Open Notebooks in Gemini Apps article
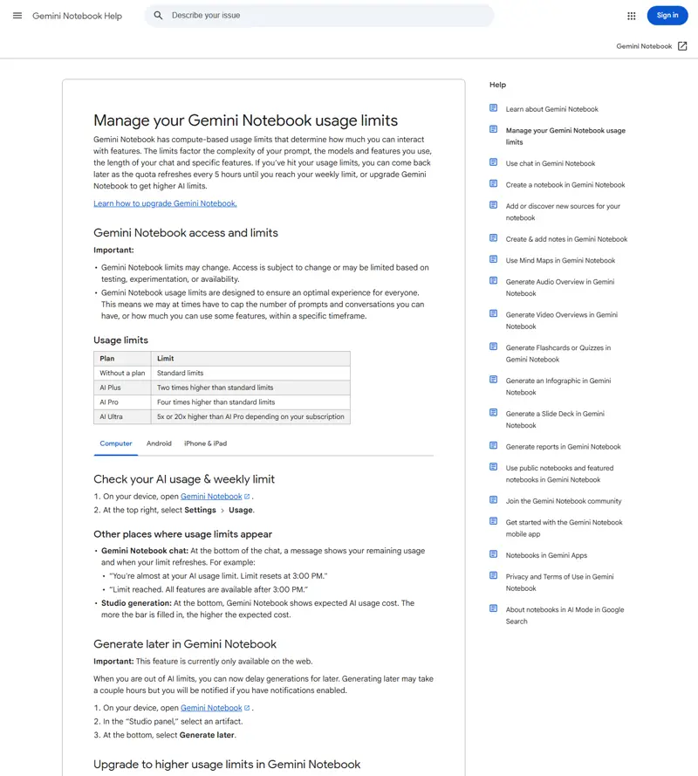The height and width of the screenshot is (776, 698). (x=546, y=555)
